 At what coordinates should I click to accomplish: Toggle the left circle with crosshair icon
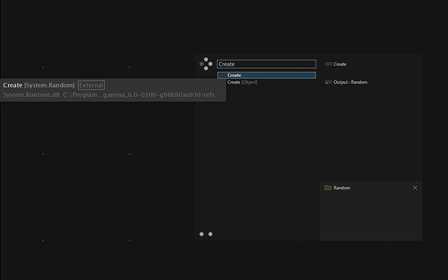201,64
